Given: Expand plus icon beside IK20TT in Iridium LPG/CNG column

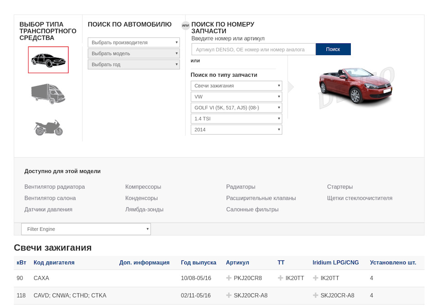Looking at the screenshot, I should (x=316, y=278).
